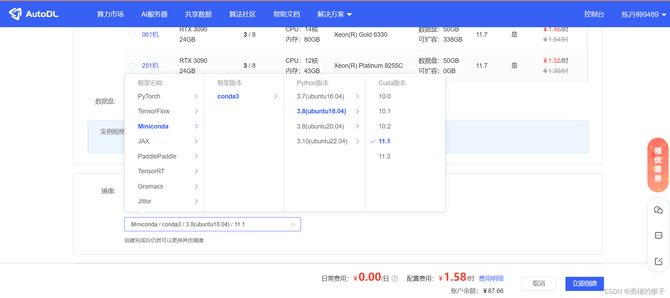Open the 251机 machine link
The height and width of the screenshot is (298, 670).
(150, 66)
